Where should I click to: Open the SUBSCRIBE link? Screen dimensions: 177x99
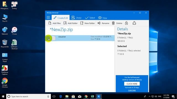pyautogui.click(x=132, y=90)
